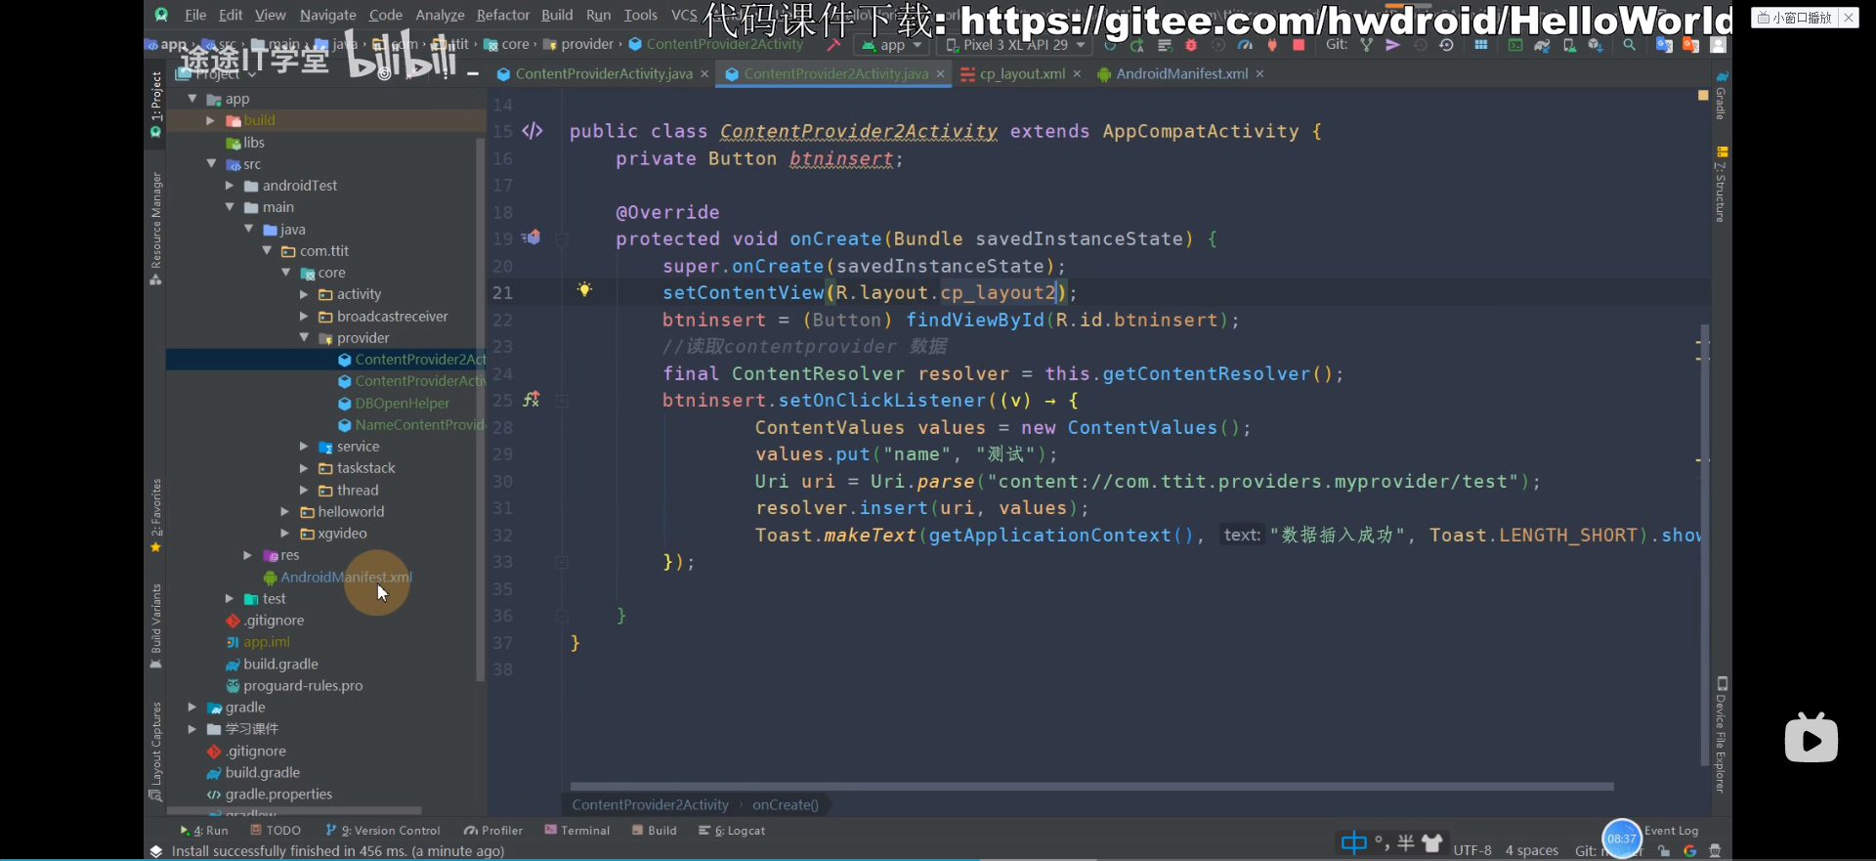Click the editor horizontal scrollbar

[x=1091, y=787]
